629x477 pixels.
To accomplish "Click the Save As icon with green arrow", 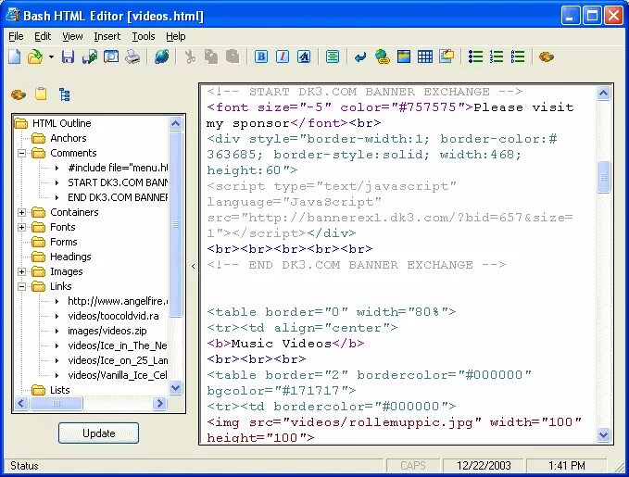I will pos(90,57).
